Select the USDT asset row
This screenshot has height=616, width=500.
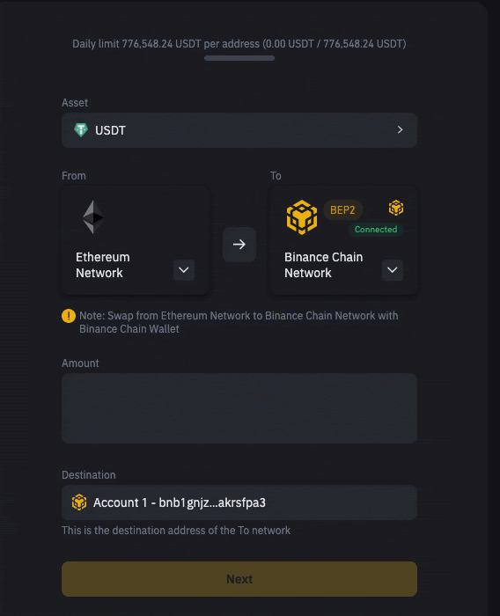click(x=239, y=130)
